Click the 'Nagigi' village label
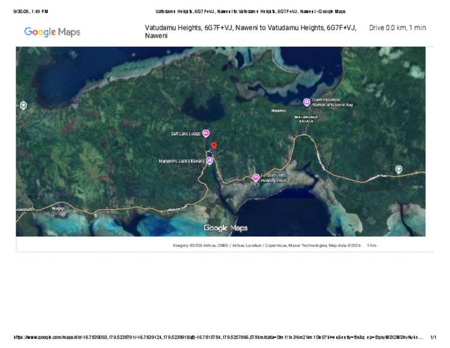The image size is (450, 348). point(58,209)
